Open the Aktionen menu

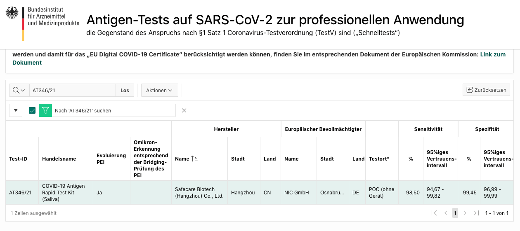[159, 90]
